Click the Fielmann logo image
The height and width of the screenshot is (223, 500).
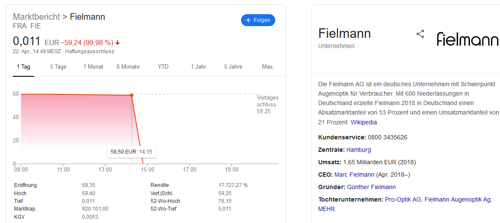pyautogui.click(x=467, y=39)
